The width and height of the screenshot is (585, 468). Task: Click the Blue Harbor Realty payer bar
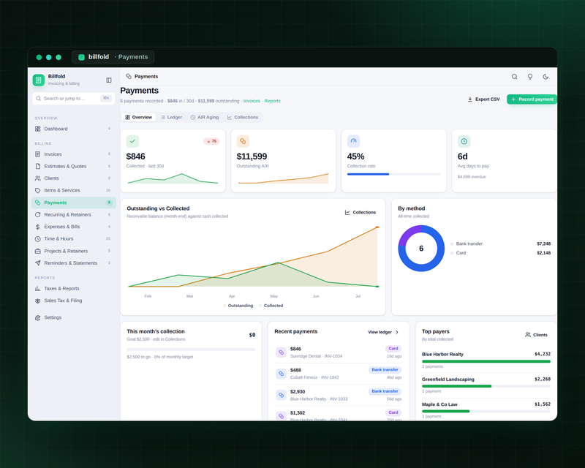pos(486,361)
